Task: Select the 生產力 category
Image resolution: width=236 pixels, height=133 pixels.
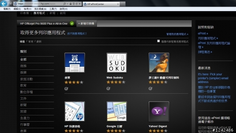Action: click(25, 118)
